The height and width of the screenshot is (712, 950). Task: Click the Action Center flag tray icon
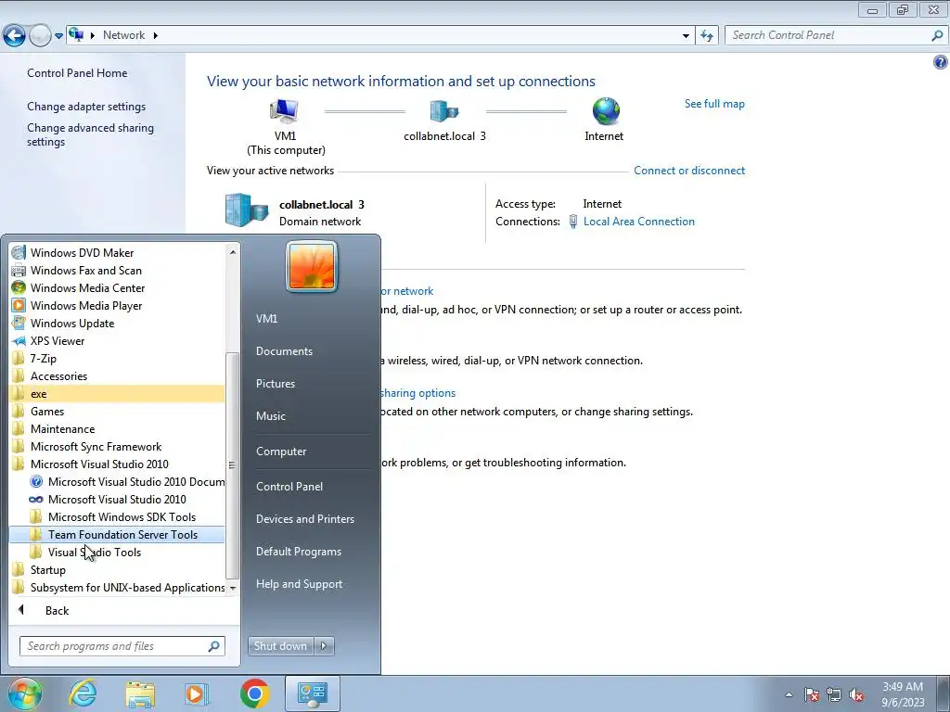(x=812, y=695)
